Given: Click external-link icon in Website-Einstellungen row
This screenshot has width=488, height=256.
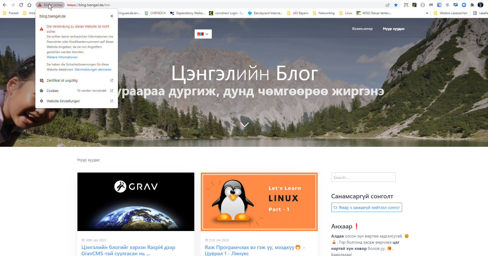Looking at the screenshot, I should point(112,101).
